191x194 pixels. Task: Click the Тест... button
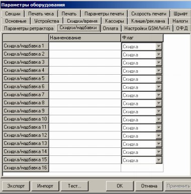[74, 186]
